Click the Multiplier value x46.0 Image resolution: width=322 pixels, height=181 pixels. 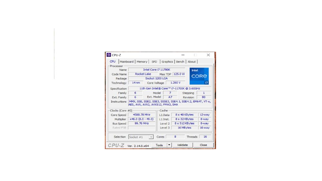point(141,119)
